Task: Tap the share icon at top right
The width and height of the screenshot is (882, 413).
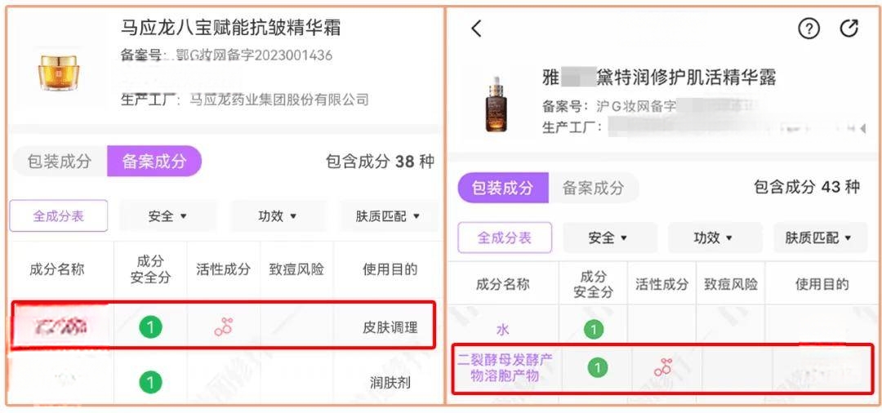Action: (849, 28)
